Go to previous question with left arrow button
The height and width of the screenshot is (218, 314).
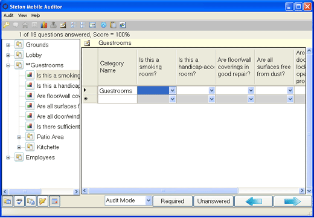tap(254, 201)
